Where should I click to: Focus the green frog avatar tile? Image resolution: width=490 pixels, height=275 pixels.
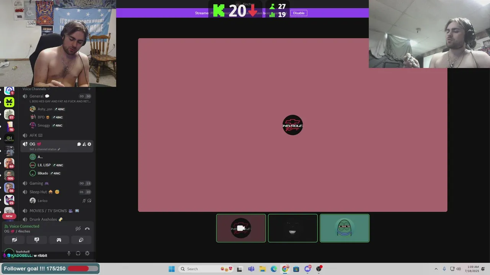[x=345, y=228]
